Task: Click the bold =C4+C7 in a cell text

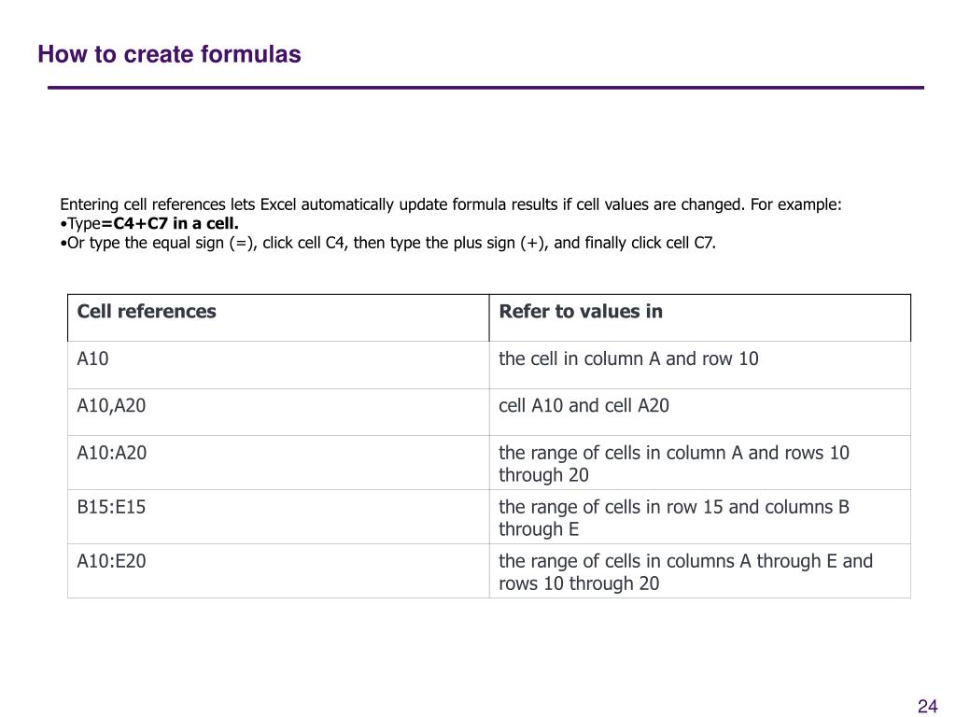Action: pos(170,224)
